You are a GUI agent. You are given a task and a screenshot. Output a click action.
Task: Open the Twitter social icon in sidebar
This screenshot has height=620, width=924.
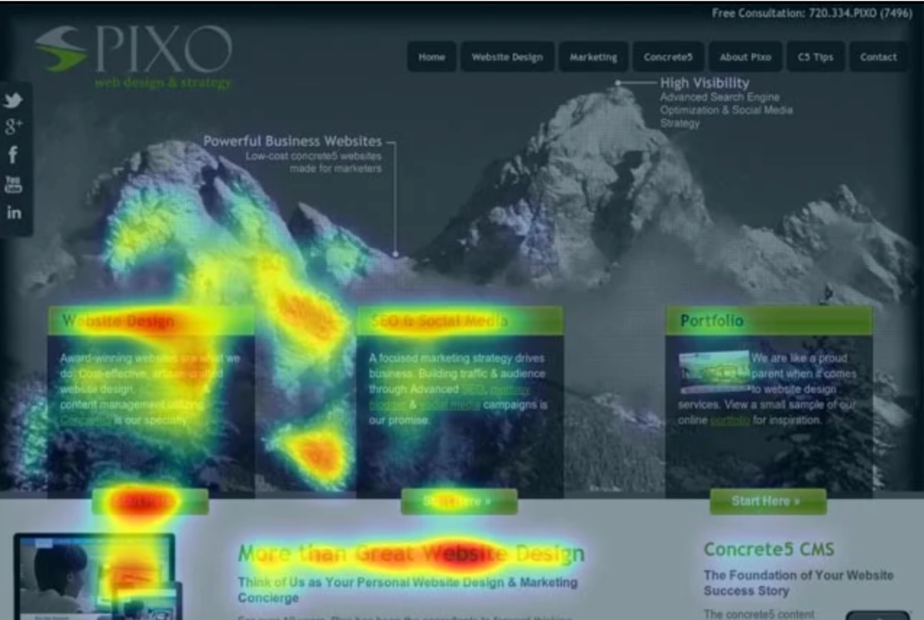(13, 100)
